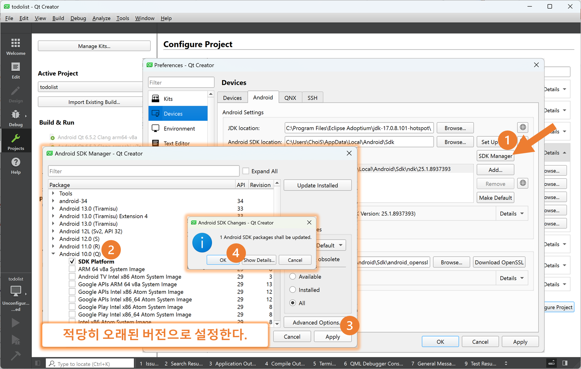This screenshot has width=581, height=369.
Task: Click Update Installed button
Action: tap(317, 185)
